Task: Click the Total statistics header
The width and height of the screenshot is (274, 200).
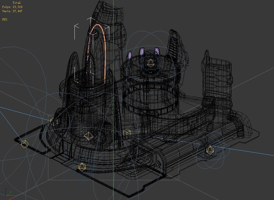Action: [x=17, y=3]
